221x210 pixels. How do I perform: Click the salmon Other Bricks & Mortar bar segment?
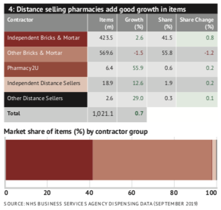152,160
